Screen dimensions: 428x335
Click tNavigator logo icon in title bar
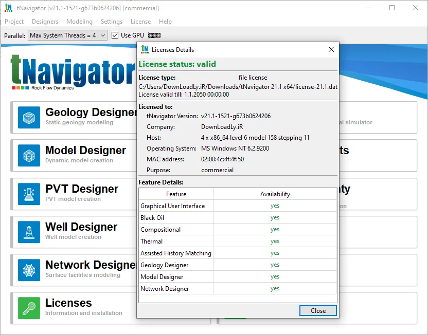click(8, 8)
